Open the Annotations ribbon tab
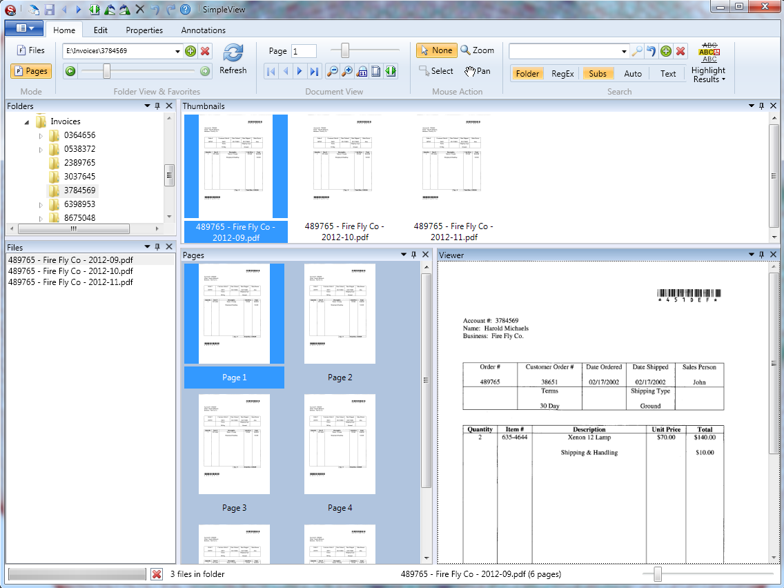This screenshot has height=588, width=784. [203, 30]
